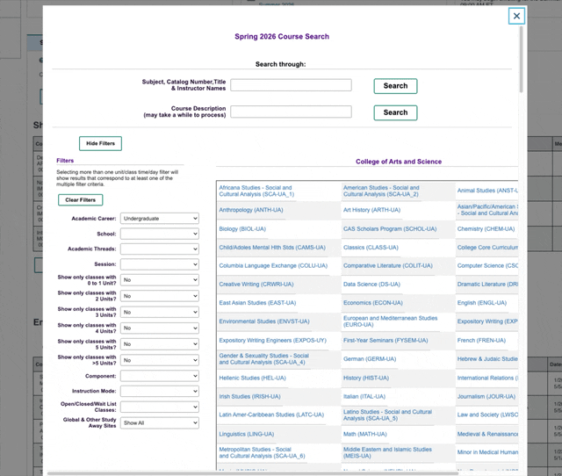Close the Course Search dialog
This screenshot has height=476, width=562.
pyautogui.click(x=516, y=16)
